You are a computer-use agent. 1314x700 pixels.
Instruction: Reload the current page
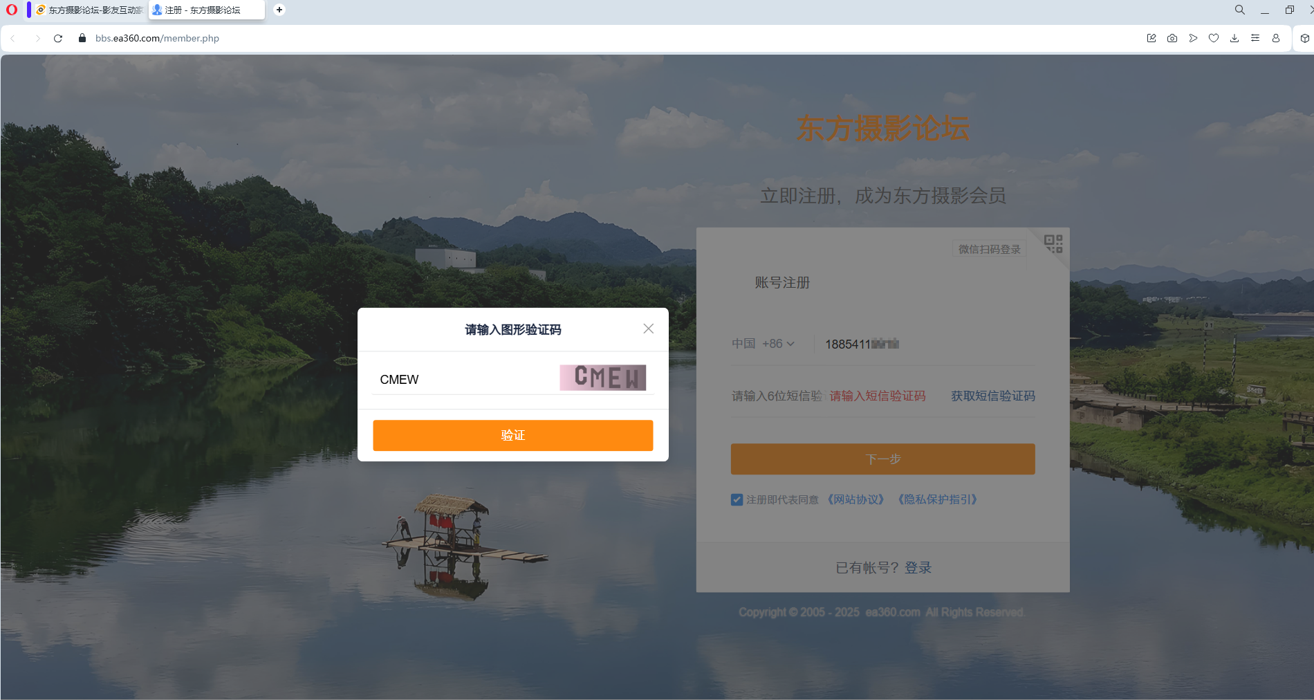[58, 39]
